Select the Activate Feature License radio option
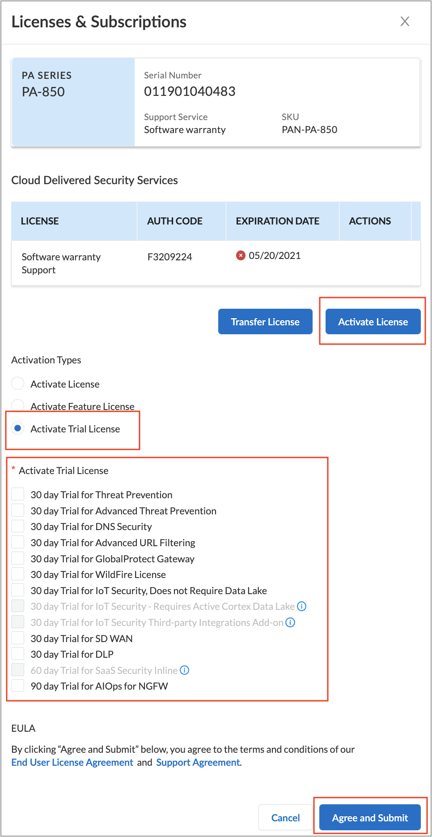Viewport: 432px width, 837px height. [x=18, y=406]
